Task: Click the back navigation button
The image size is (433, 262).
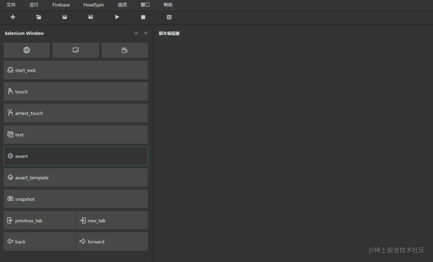Action: click(x=39, y=241)
